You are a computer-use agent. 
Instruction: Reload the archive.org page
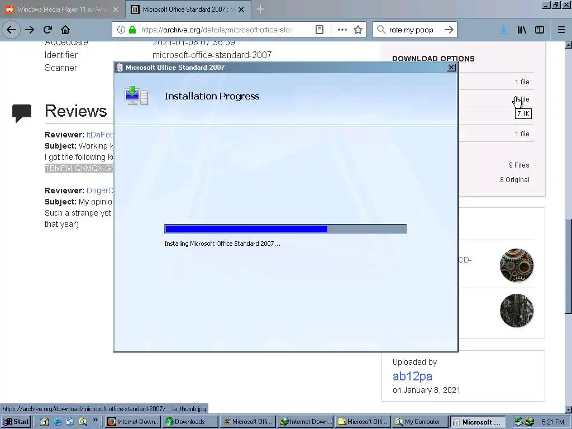[47, 30]
